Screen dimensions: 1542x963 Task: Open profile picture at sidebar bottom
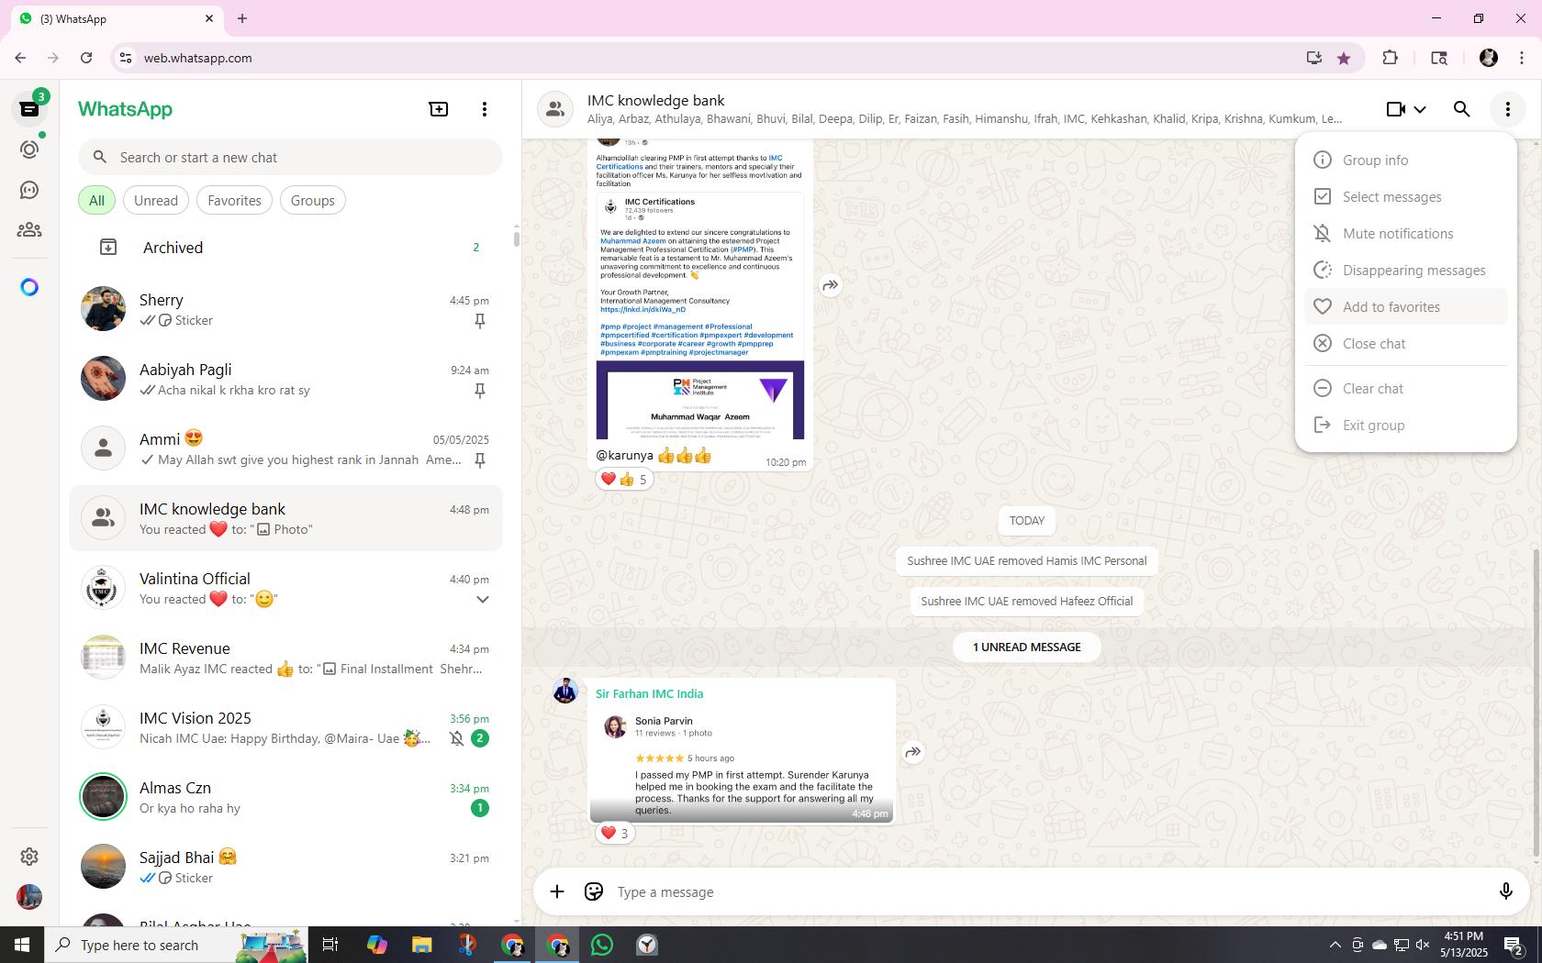tap(29, 896)
